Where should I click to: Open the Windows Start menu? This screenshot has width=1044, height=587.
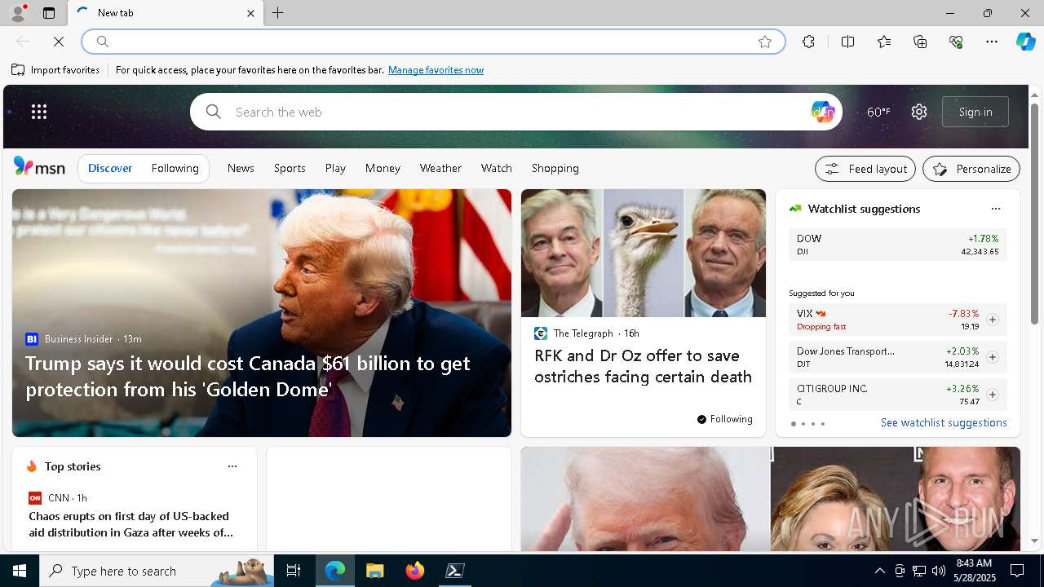(20, 571)
